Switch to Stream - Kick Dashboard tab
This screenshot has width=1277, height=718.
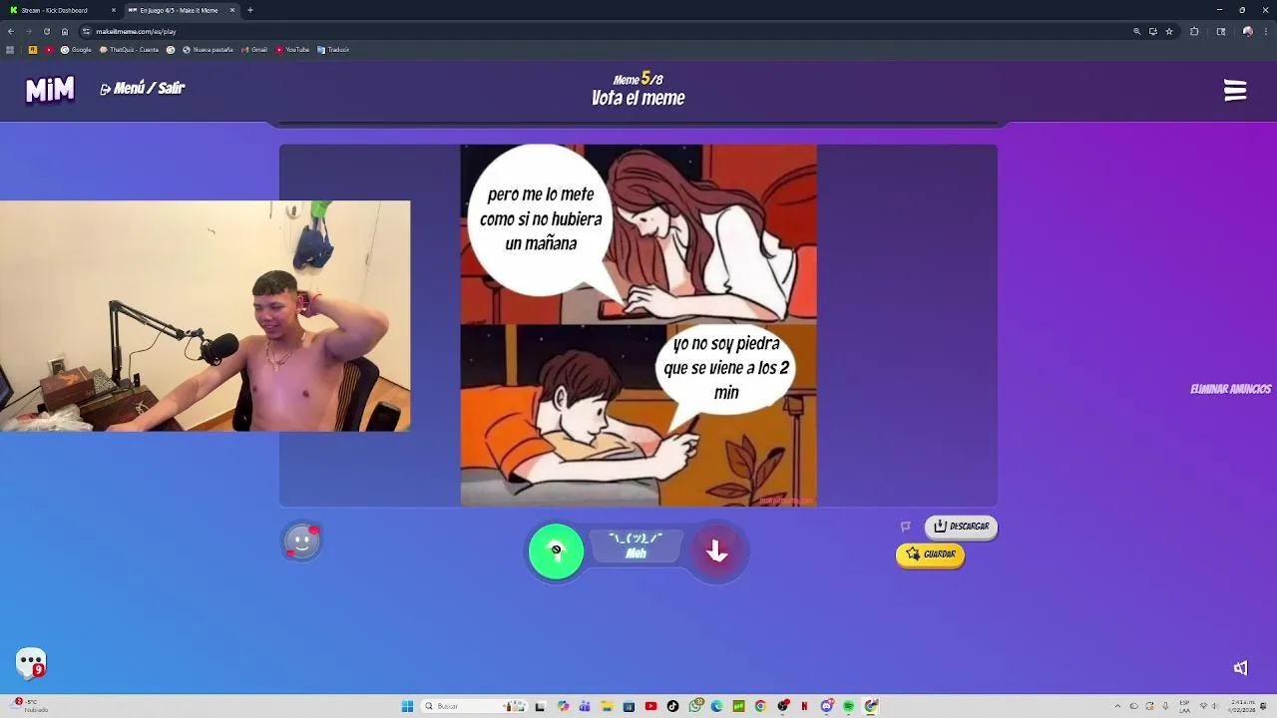[x=60, y=10]
